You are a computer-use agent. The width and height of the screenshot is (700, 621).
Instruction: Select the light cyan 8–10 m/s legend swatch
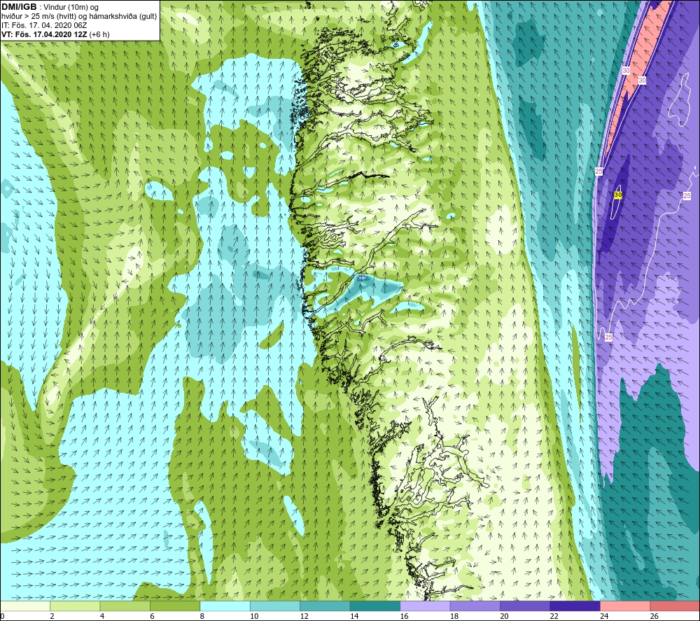click(225, 606)
